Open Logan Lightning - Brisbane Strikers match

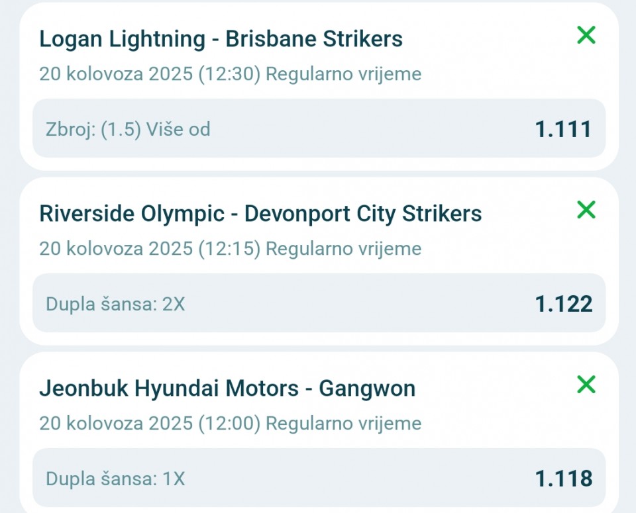[221, 39]
